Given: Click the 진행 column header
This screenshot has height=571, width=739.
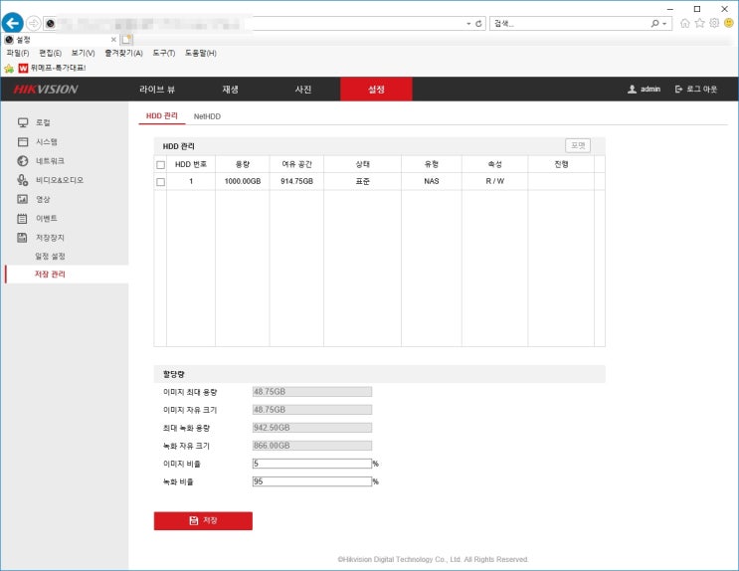Looking at the screenshot, I should pyautogui.click(x=561, y=164).
